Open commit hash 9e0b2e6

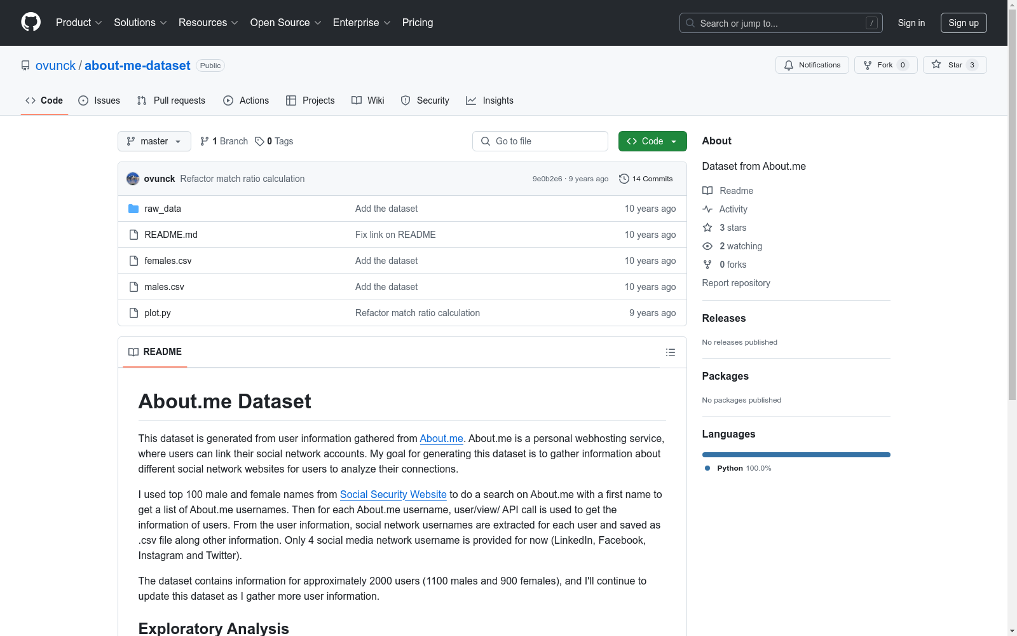pyautogui.click(x=547, y=179)
